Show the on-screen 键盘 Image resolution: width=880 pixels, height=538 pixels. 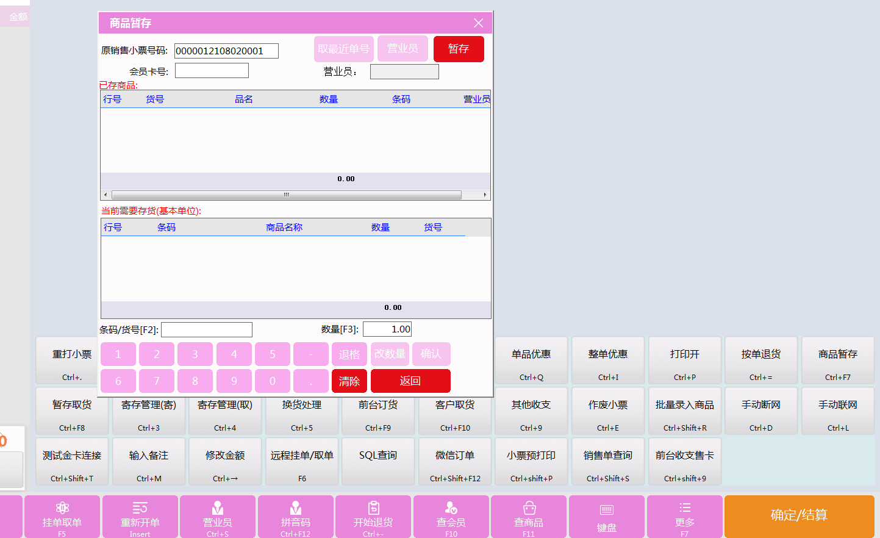pos(606,516)
